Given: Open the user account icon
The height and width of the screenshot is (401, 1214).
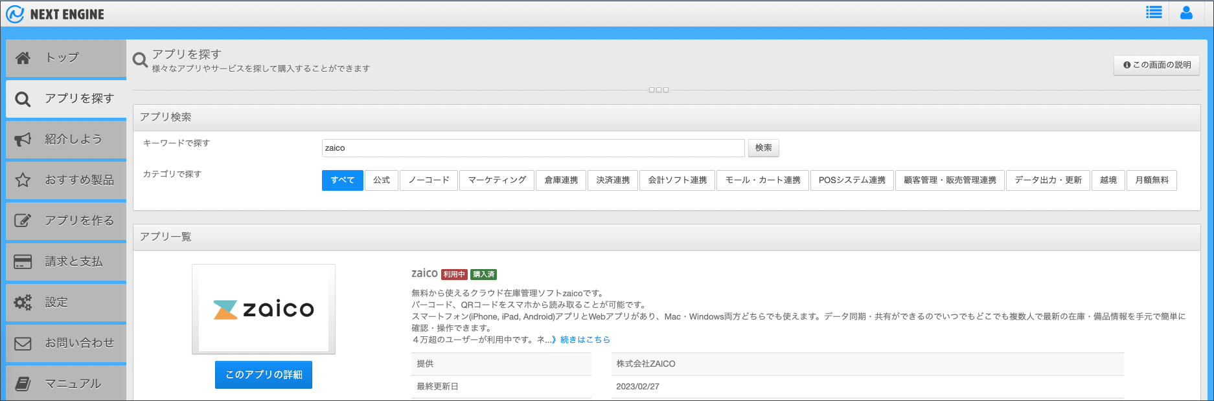Looking at the screenshot, I should [1186, 12].
